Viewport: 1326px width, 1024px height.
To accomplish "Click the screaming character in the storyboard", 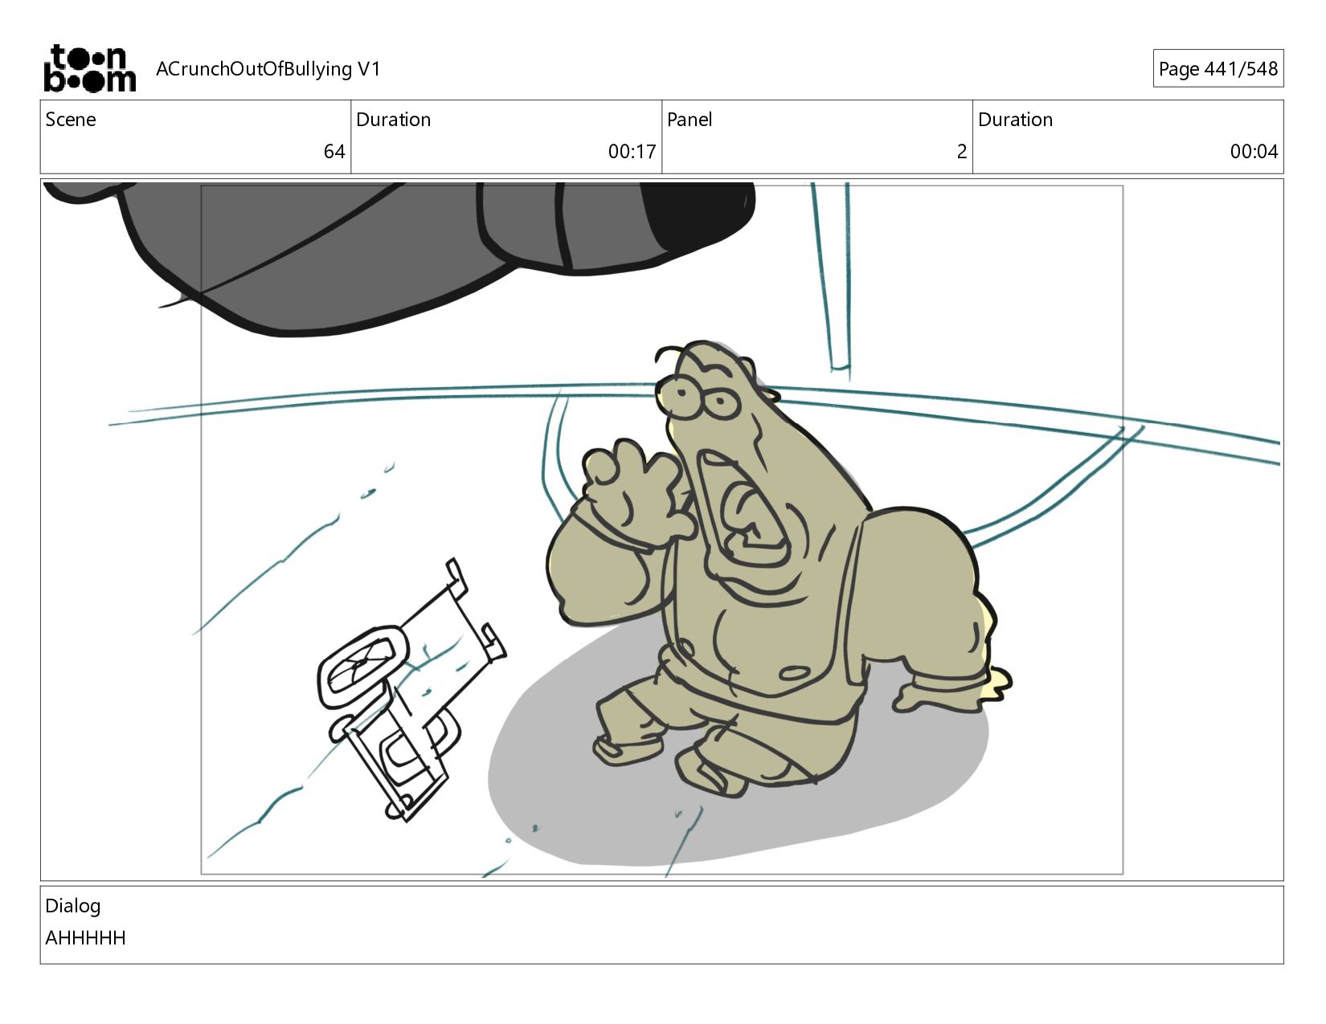I will tap(779, 569).
